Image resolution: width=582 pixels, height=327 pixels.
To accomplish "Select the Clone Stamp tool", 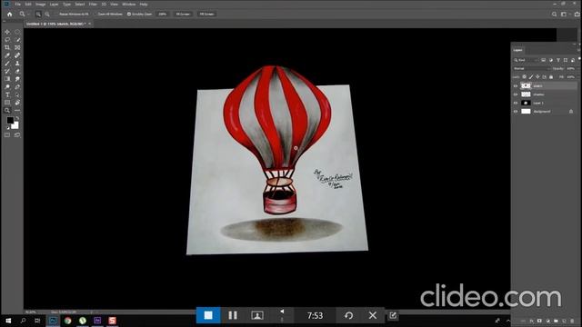I will (17, 64).
